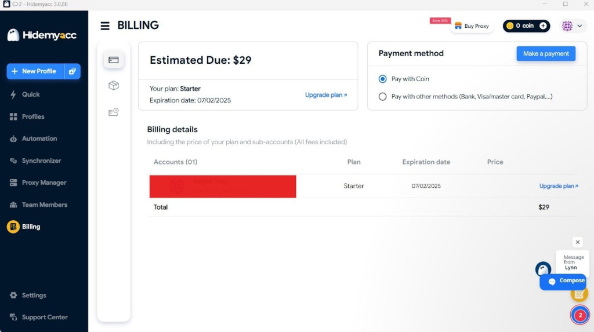Expand the user avatar account dropdown
The image size is (594, 332).
point(572,26)
